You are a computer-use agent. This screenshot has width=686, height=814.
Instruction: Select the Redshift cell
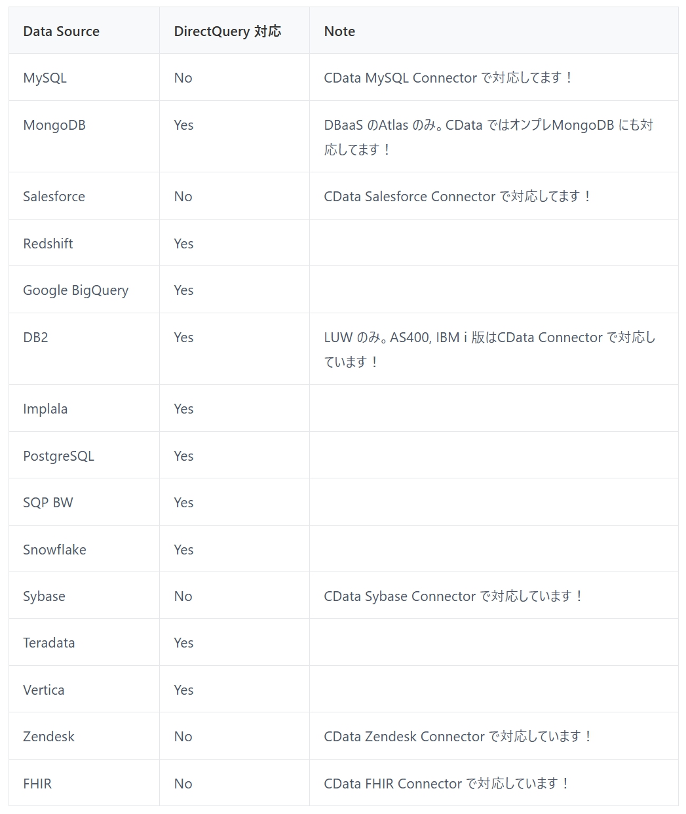pos(48,244)
